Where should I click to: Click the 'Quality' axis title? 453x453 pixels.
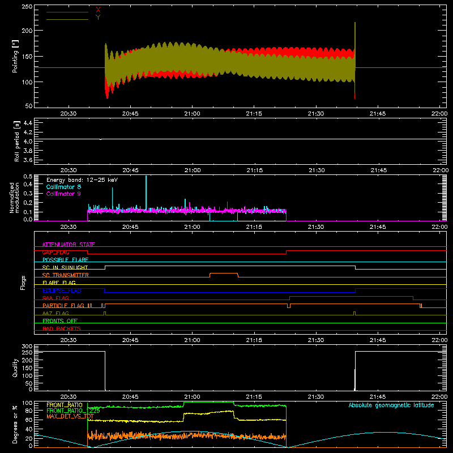[15, 367]
